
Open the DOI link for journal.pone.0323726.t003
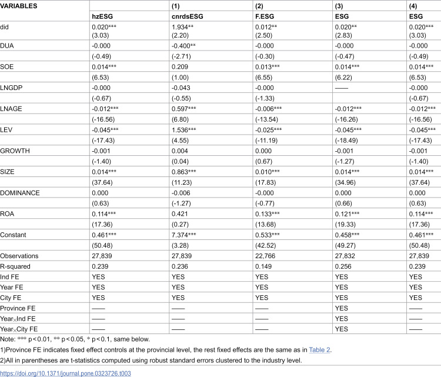click(65, 373)
